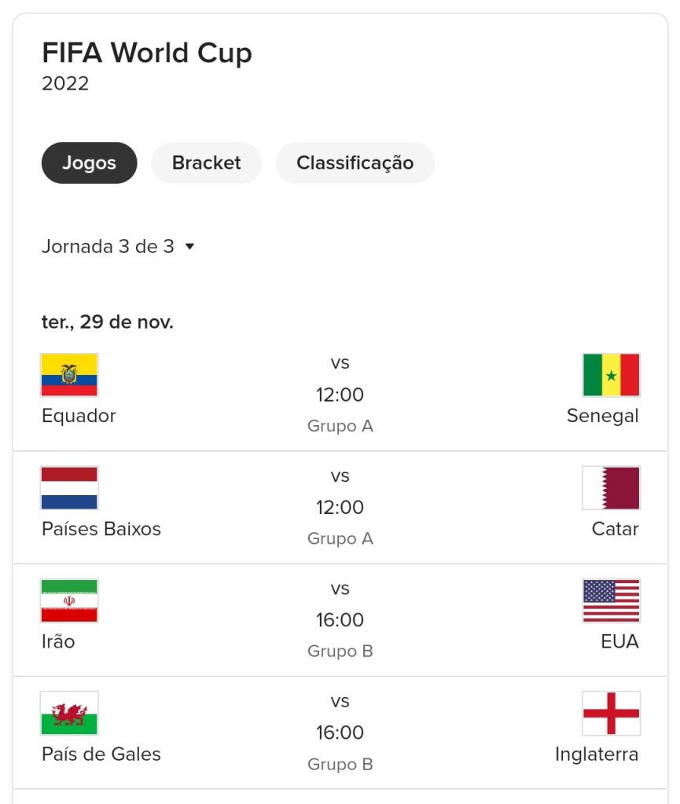Click the Qatar flag icon

coord(611,488)
